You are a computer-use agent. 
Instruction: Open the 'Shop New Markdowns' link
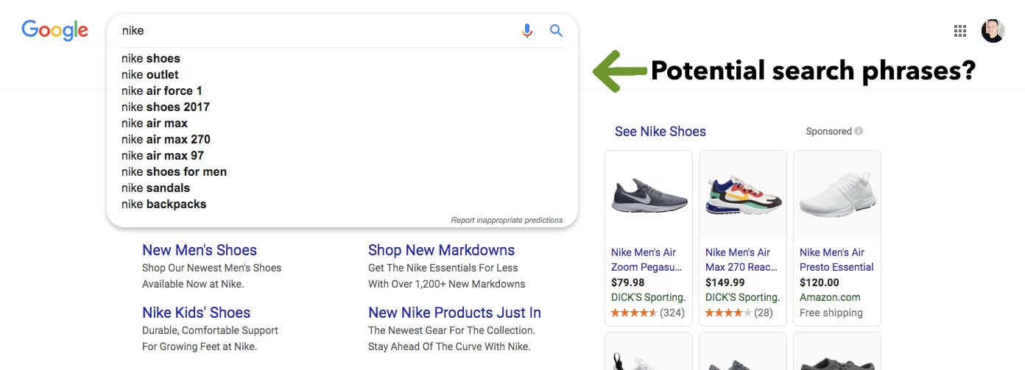(441, 250)
